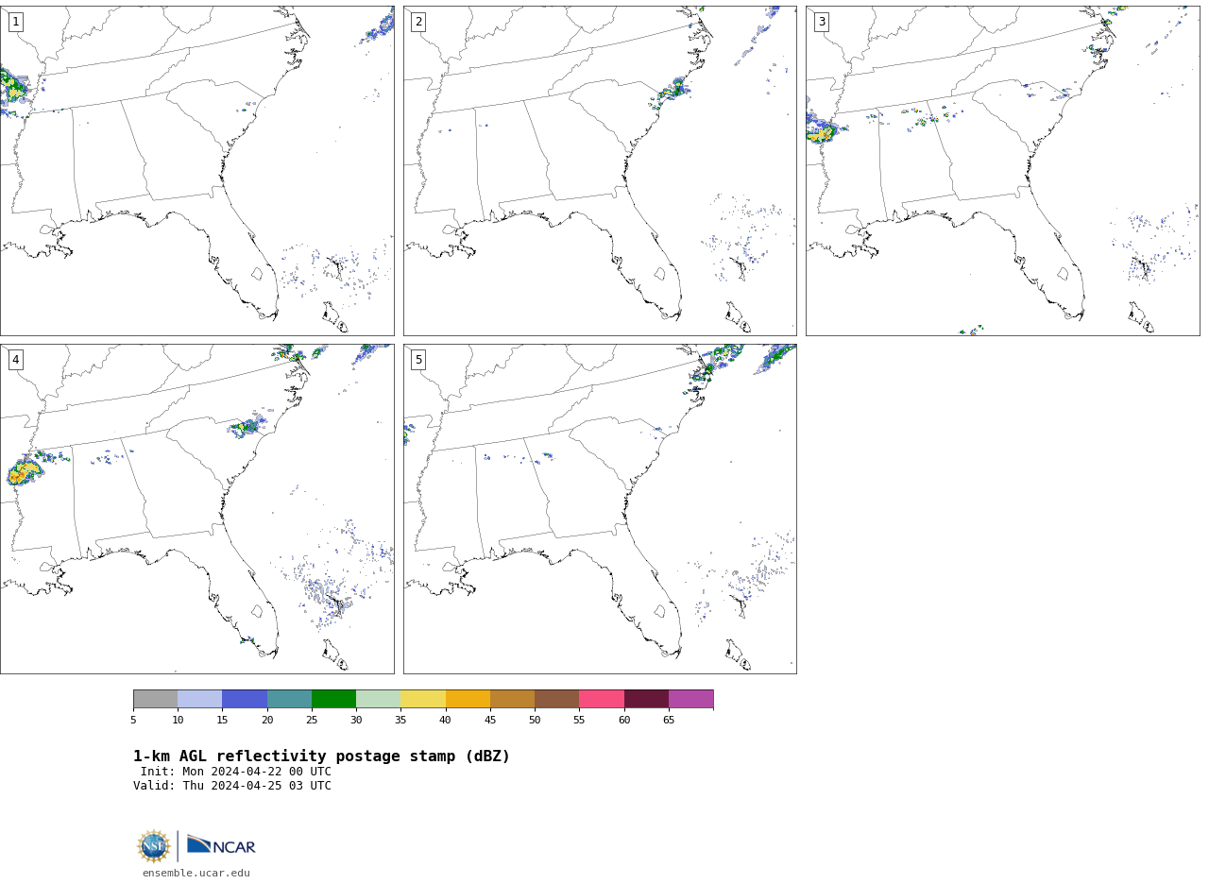The height and width of the screenshot is (884, 1209).
Task: Click the Valid: Thu 2024-04-25 03 UTC line
Action: [x=232, y=786]
